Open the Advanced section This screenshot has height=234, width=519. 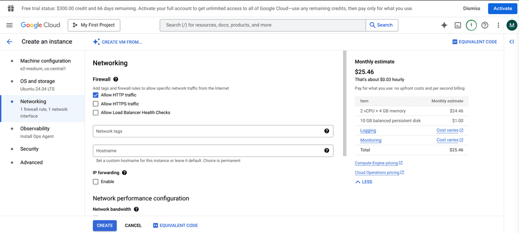pos(42,162)
